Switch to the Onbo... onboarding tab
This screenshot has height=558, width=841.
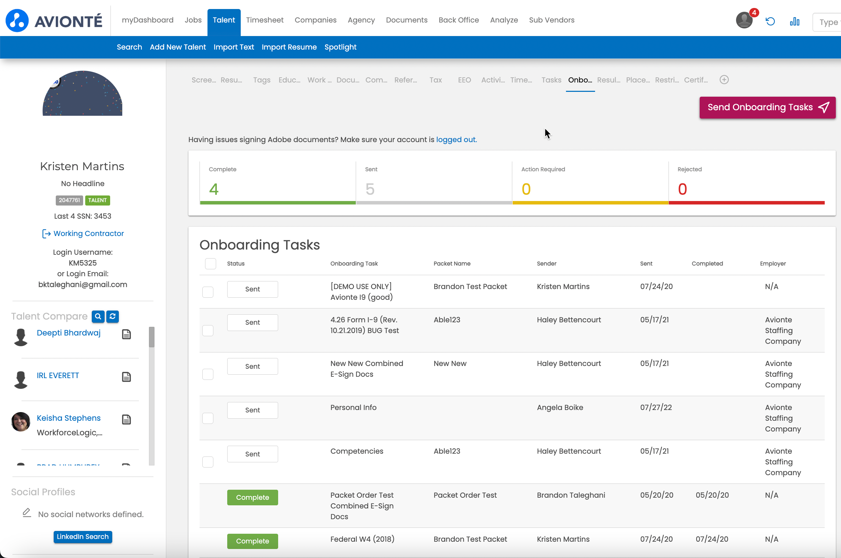pos(580,80)
